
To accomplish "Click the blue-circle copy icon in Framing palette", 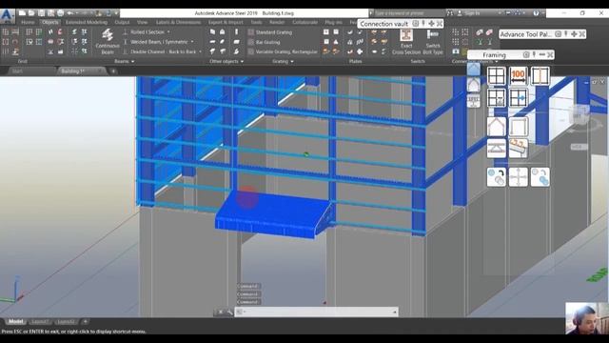I will tap(540, 177).
